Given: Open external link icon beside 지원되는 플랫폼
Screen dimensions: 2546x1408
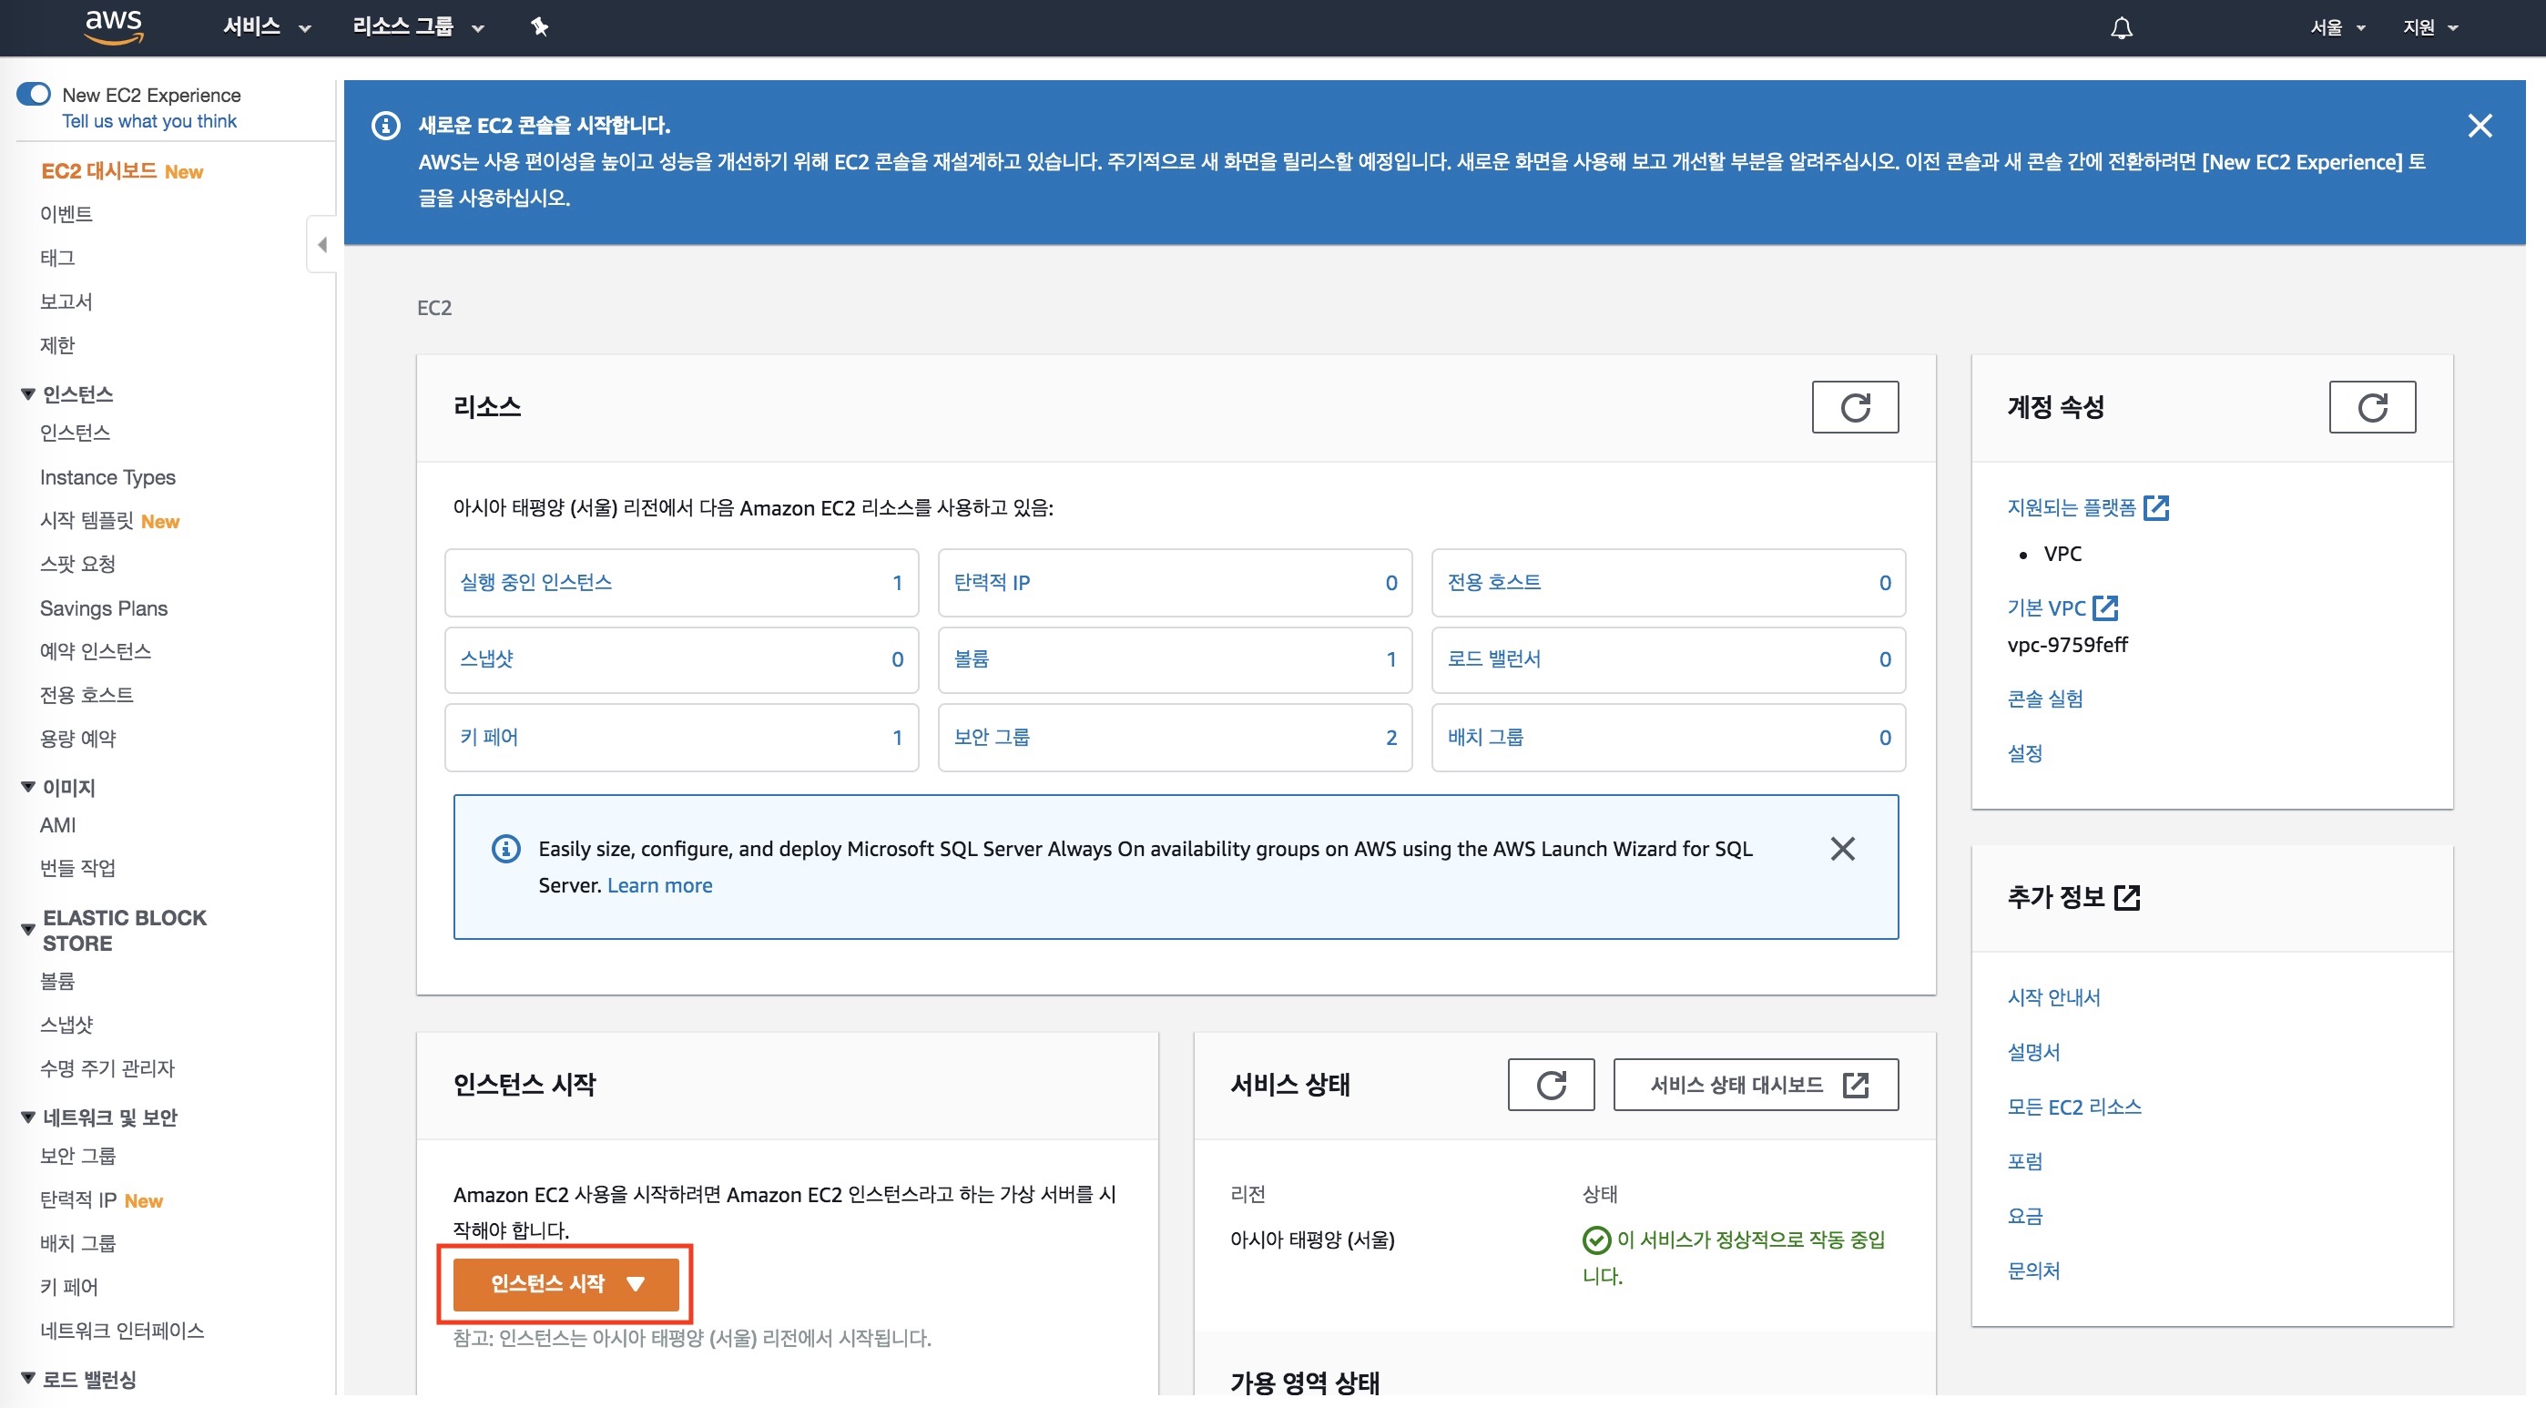Looking at the screenshot, I should [2155, 507].
